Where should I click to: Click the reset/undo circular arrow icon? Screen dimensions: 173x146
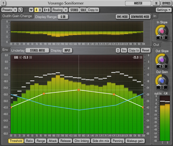(20, 10)
